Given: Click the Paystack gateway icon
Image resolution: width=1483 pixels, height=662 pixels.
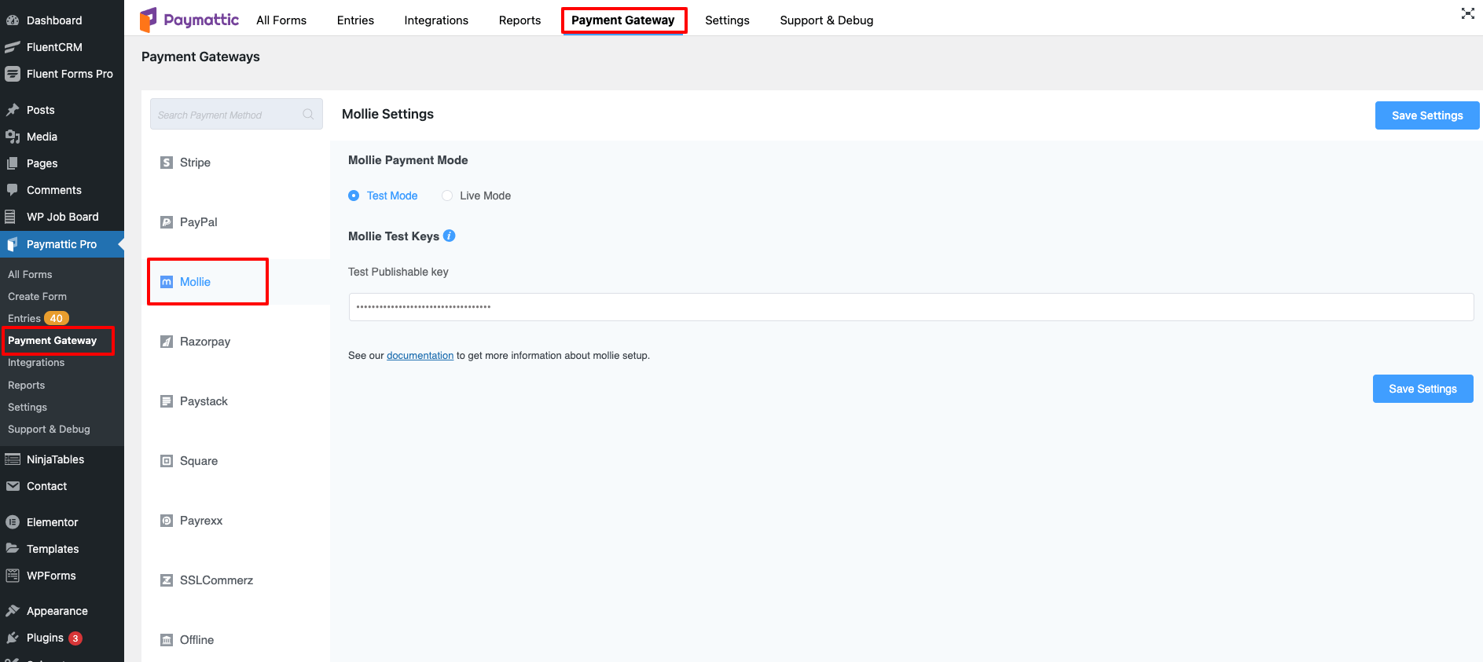Looking at the screenshot, I should point(167,401).
